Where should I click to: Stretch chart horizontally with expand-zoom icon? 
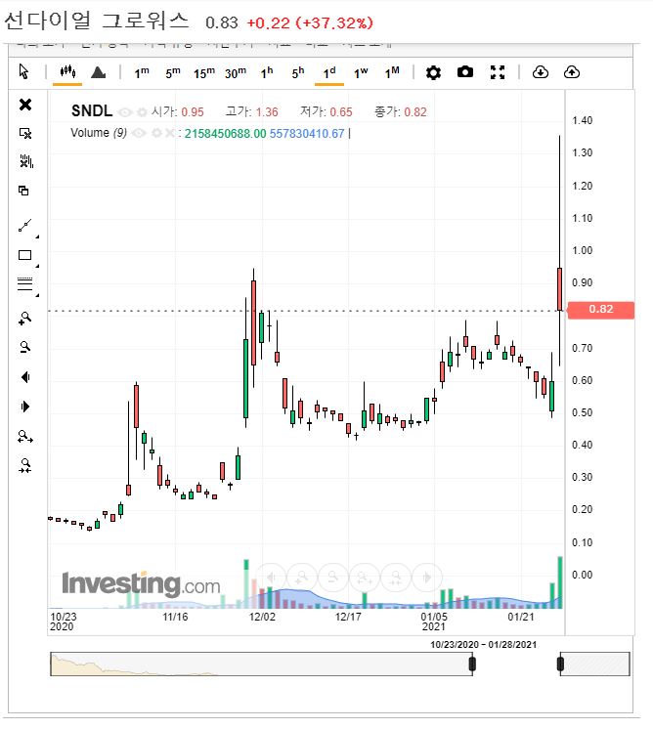click(x=25, y=436)
